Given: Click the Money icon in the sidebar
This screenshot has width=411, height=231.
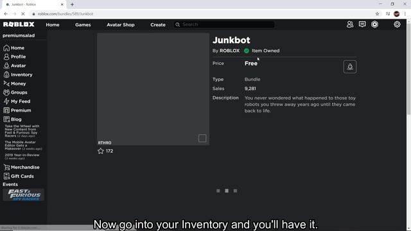Looking at the screenshot, I should tap(6, 83).
